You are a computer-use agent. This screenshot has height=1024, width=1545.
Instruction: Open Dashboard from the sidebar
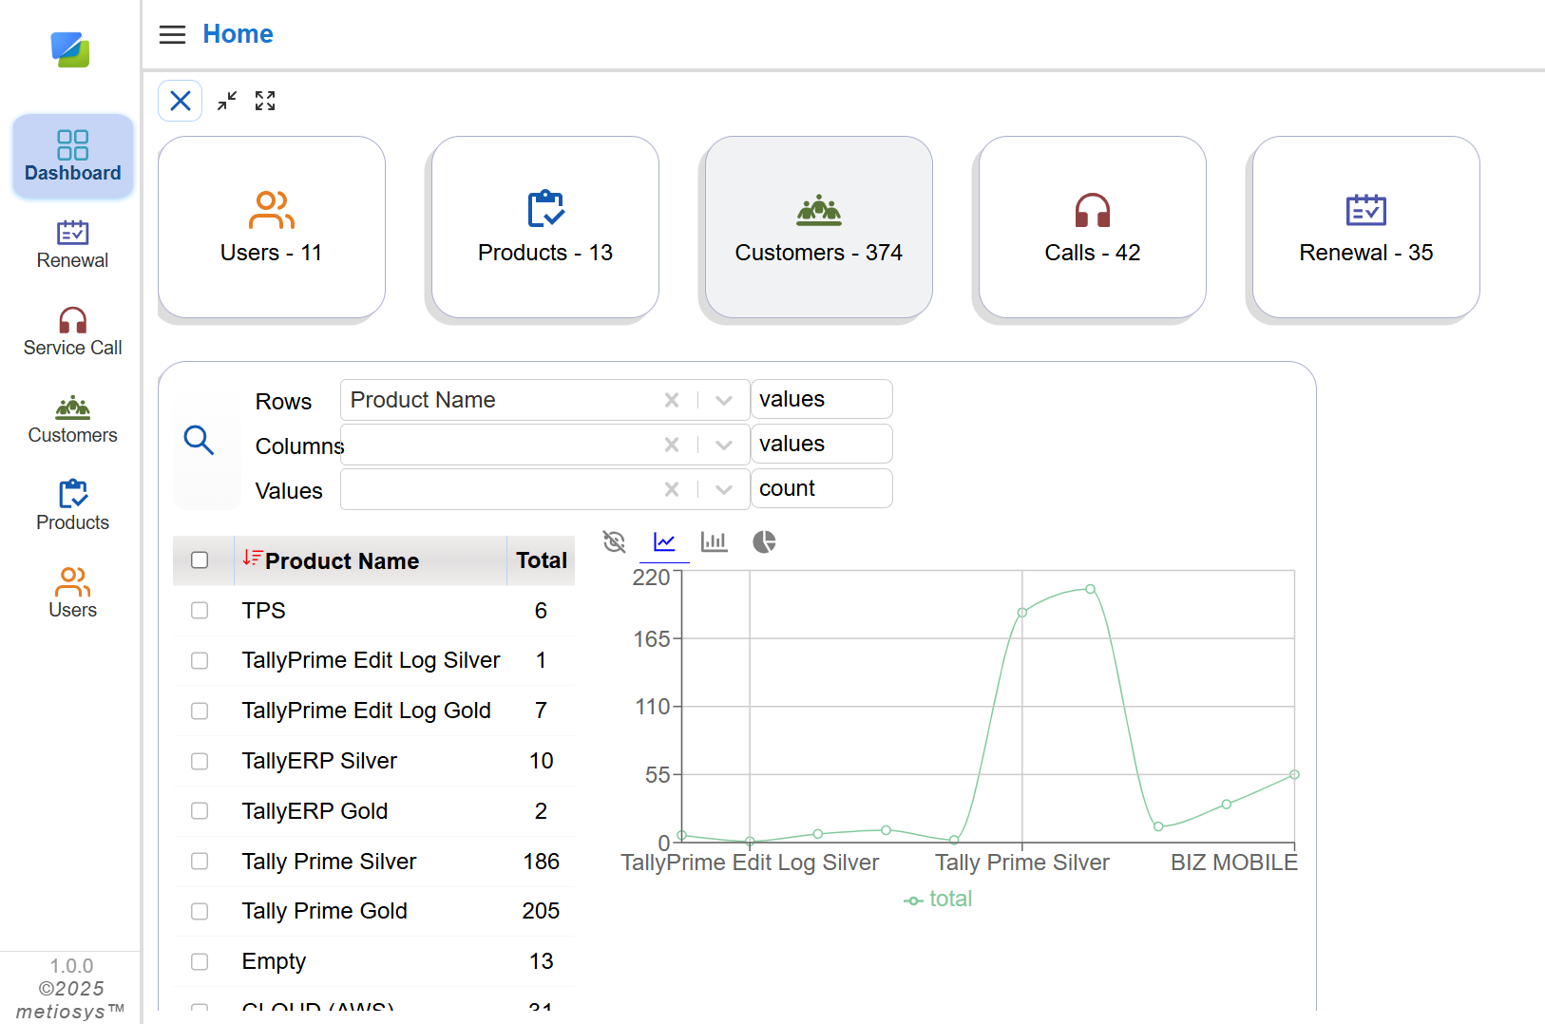click(x=72, y=157)
